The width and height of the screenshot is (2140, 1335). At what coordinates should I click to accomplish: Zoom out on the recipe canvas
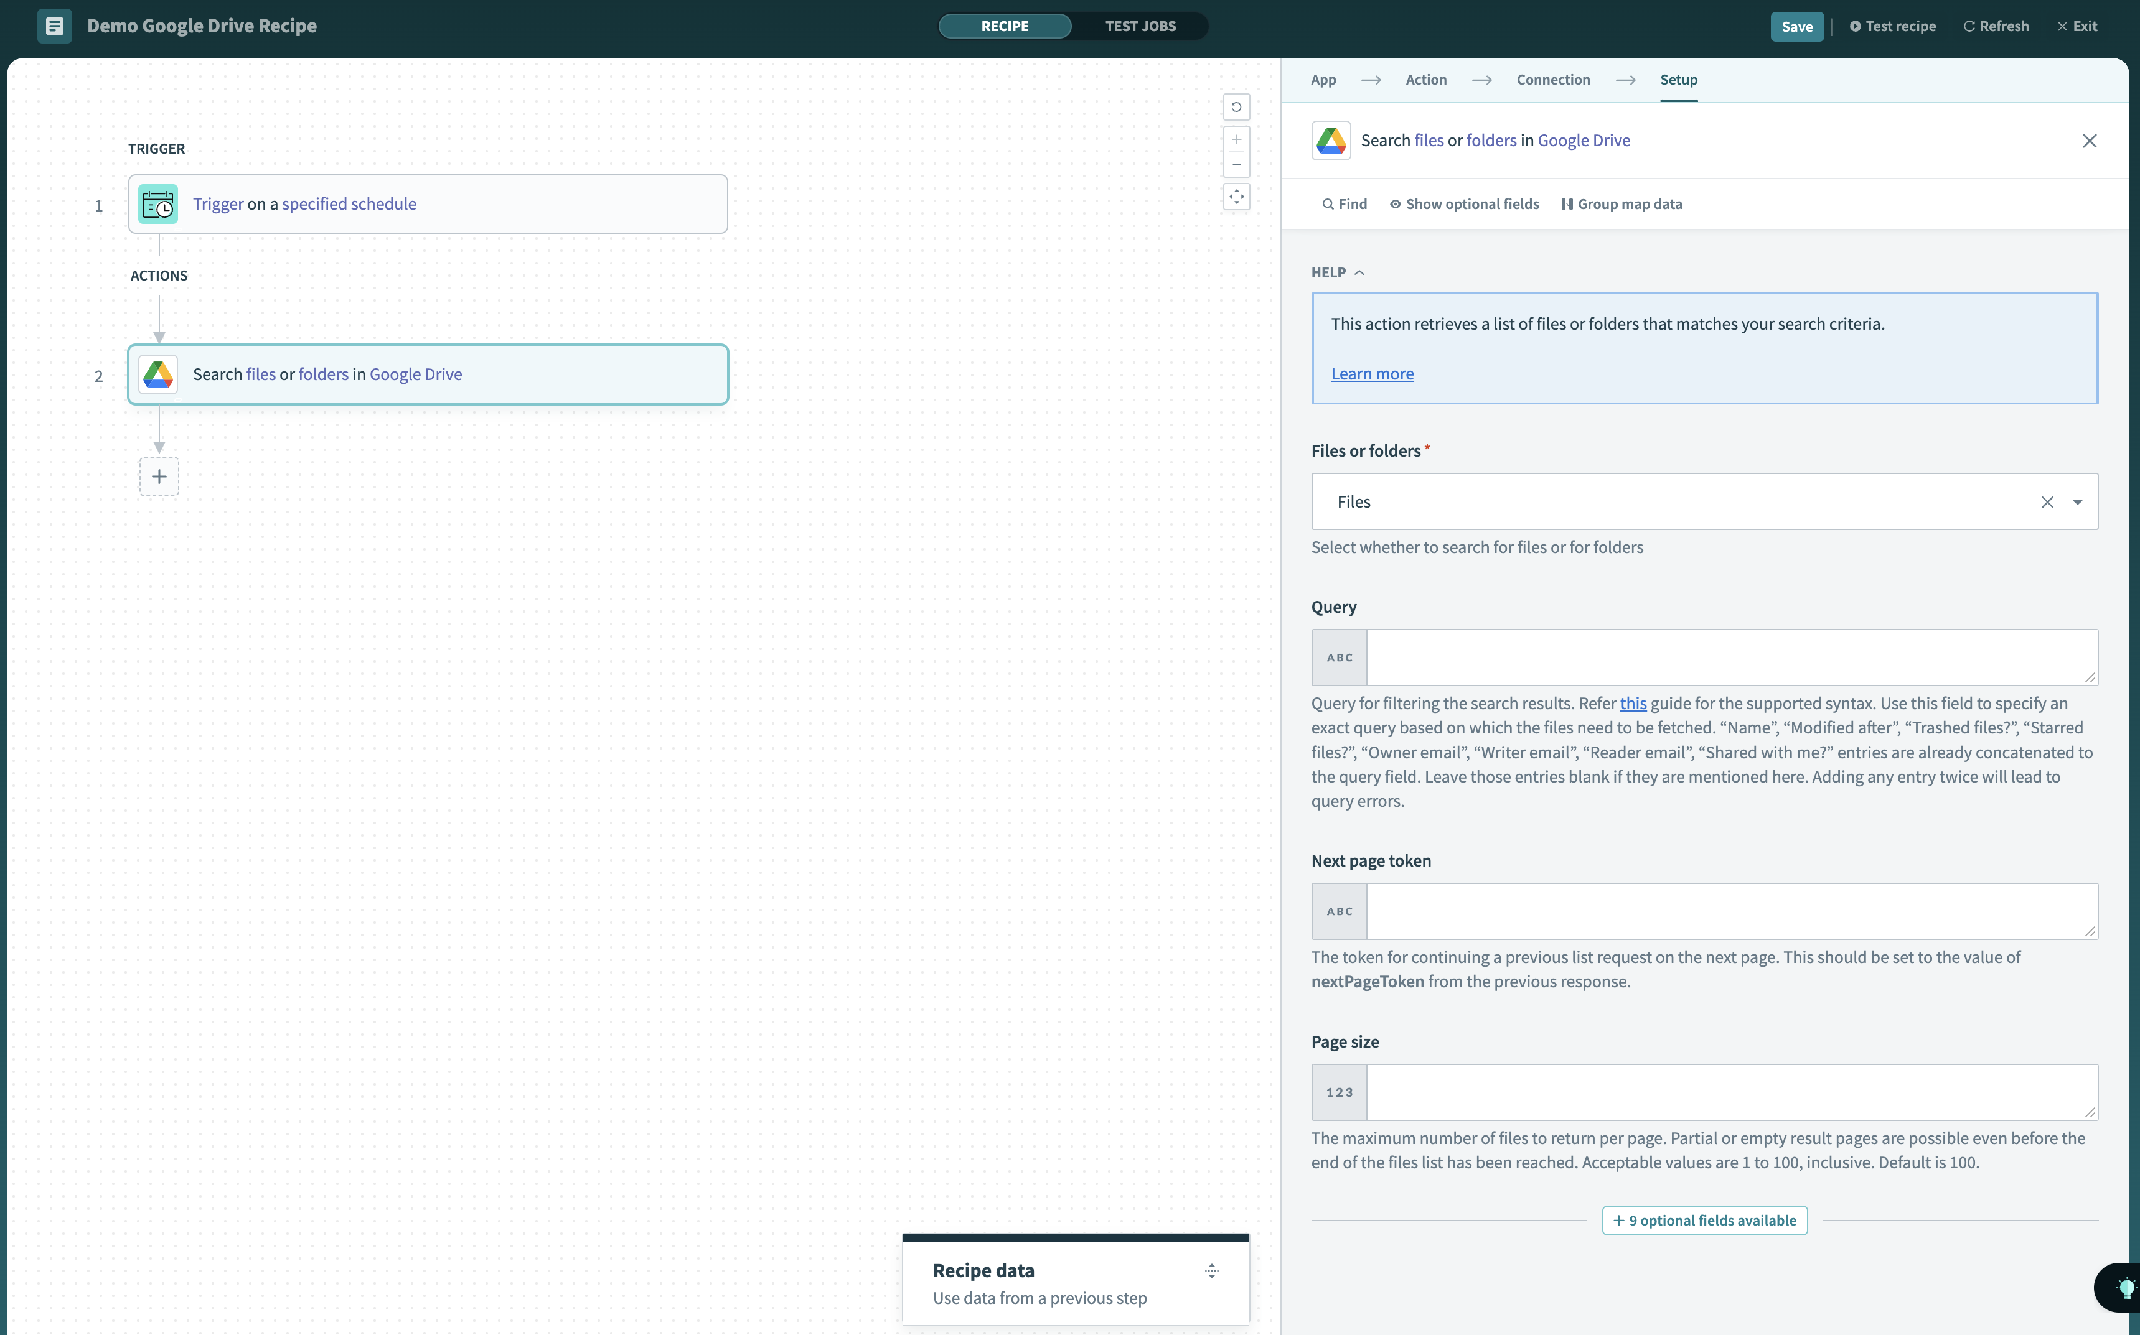(x=1236, y=165)
